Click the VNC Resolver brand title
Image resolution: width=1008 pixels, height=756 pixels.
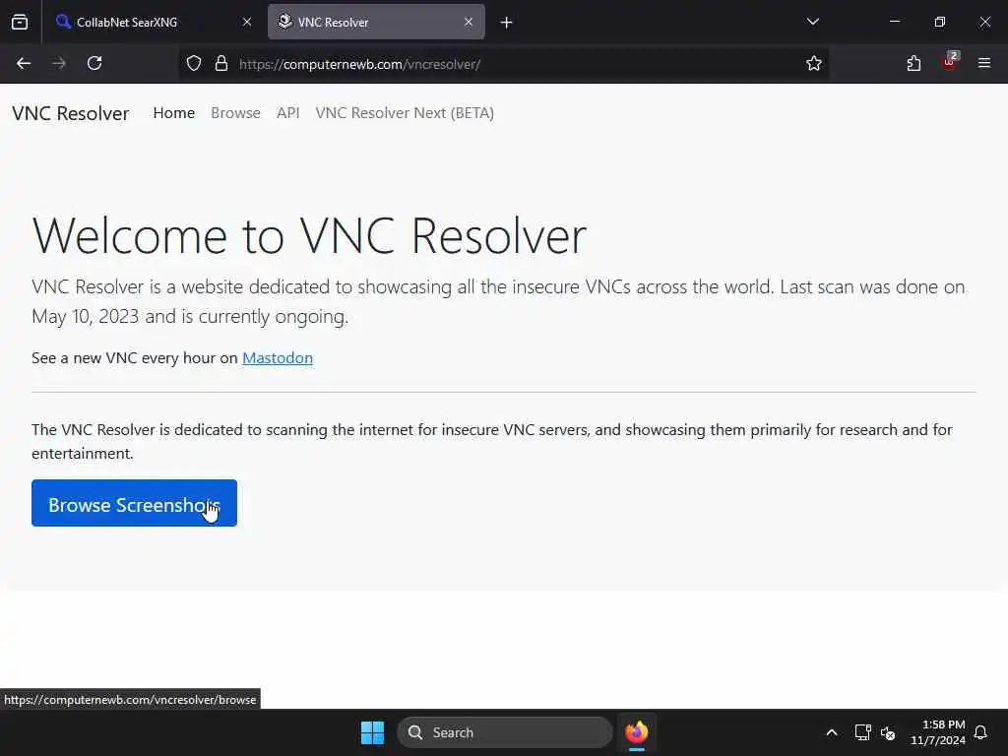(x=71, y=113)
